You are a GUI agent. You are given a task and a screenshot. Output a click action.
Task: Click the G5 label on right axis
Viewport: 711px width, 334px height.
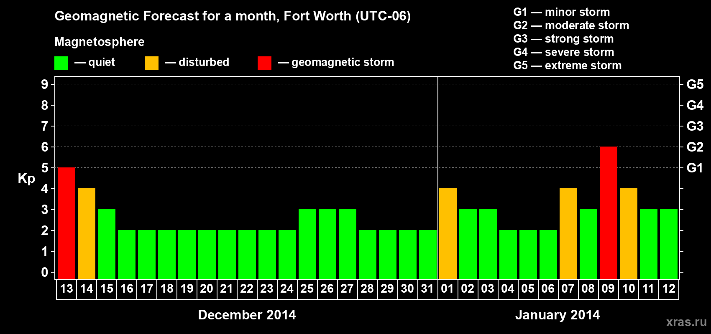click(x=695, y=84)
